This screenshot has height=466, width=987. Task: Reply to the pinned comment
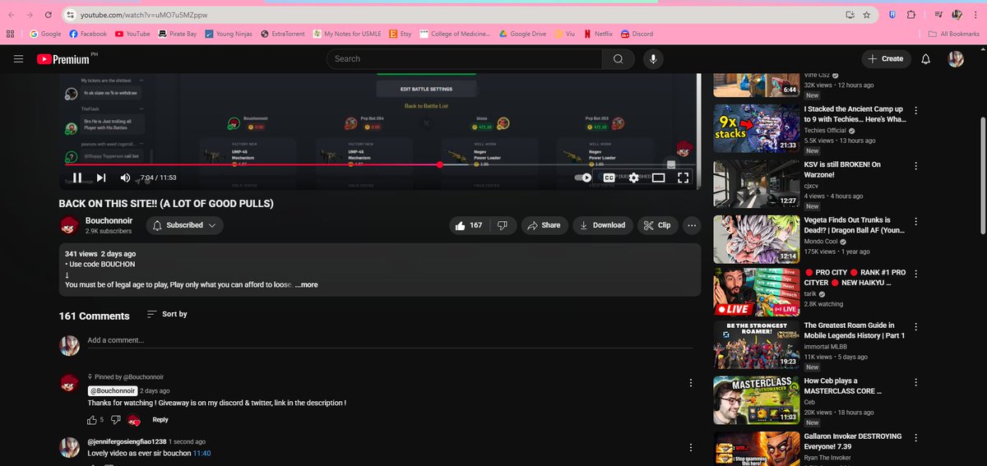click(x=160, y=420)
